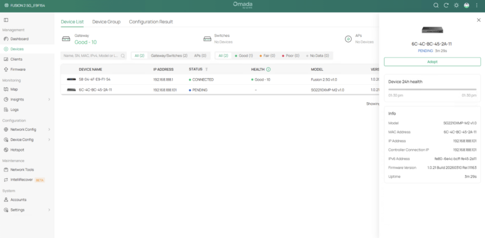Screen dimensions: 485x238
Task: Open the Dashboard page
Action: pos(19,39)
